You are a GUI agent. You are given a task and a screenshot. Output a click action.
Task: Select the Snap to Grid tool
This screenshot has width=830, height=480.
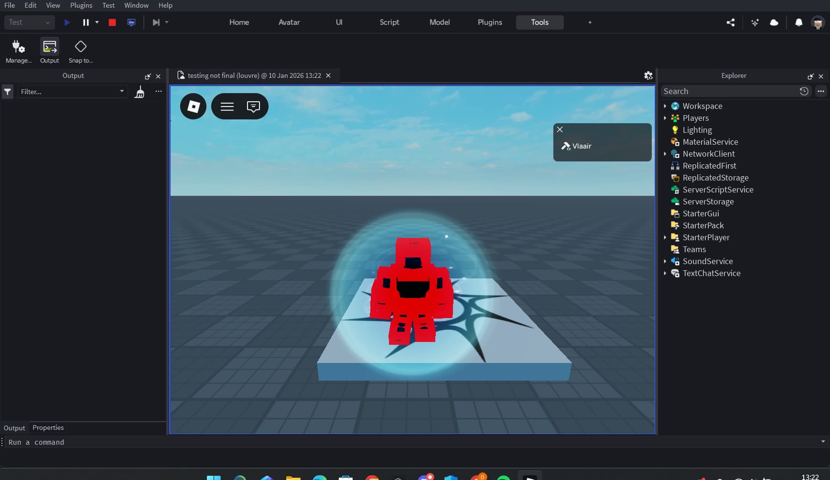(80, 50)
